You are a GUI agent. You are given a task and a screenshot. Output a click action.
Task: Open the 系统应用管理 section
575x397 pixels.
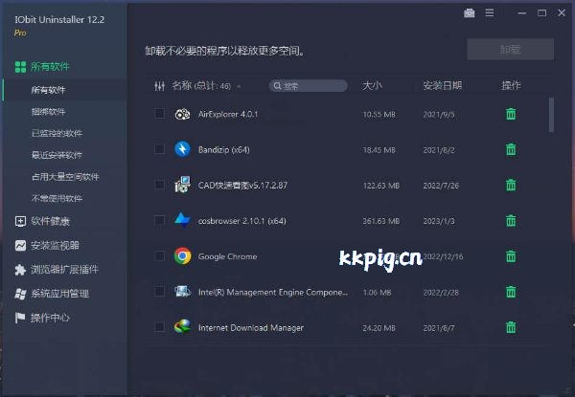(x=59, y=294)
